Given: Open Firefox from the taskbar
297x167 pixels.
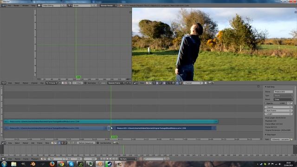Looking at the screenshot, I should (x=52, y=164).
